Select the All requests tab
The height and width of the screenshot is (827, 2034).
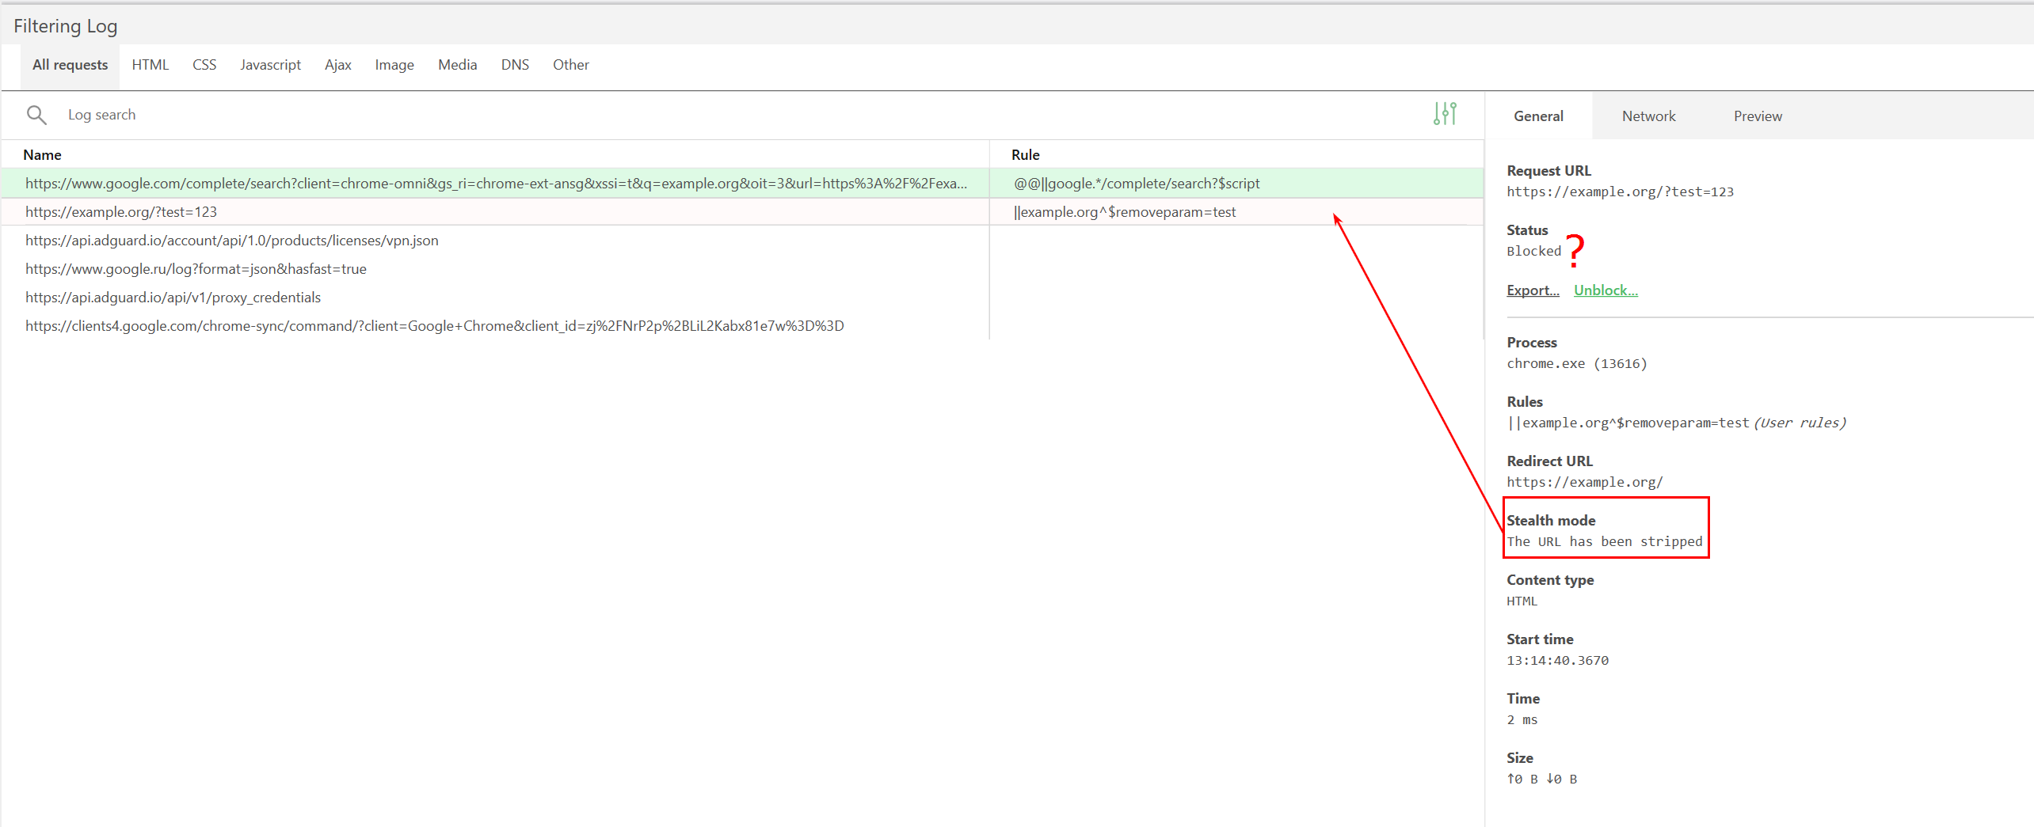[69, 65]
